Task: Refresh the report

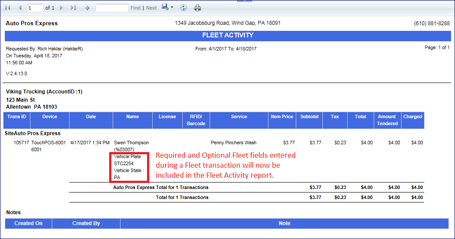Action: pyautogui.click(x=184, y=8)
